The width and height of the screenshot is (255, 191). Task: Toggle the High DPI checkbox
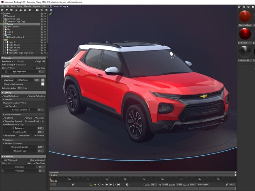click(x=40, y=61)
